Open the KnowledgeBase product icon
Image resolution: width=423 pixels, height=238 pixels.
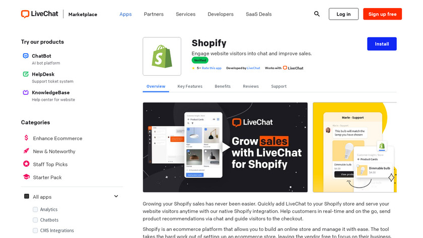pos(26,92)
